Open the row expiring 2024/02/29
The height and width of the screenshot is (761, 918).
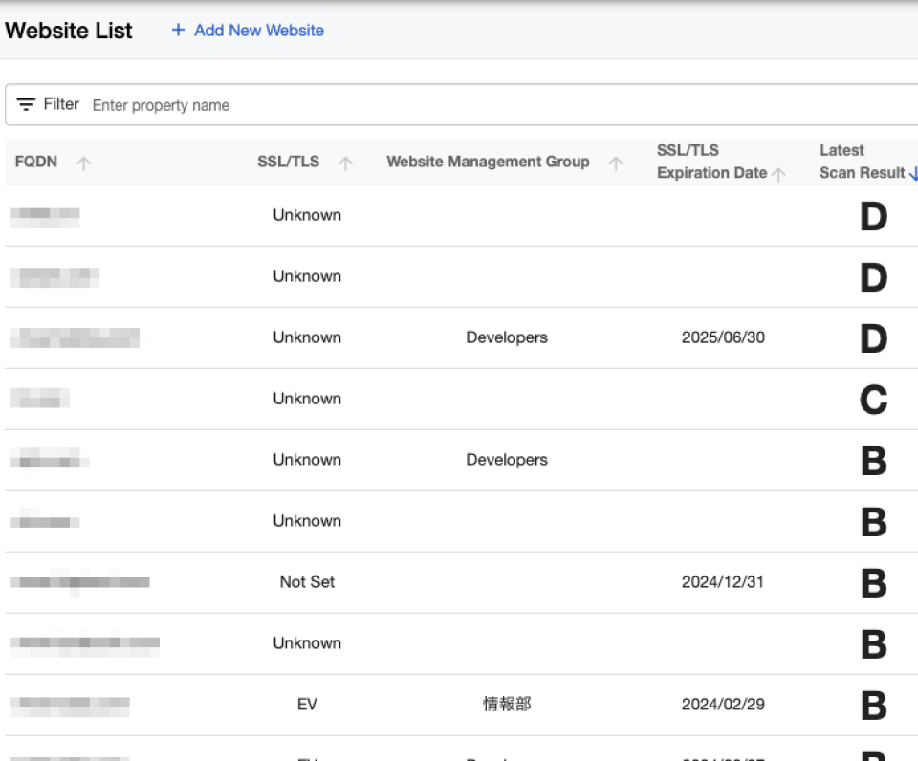tap(723, 705)
